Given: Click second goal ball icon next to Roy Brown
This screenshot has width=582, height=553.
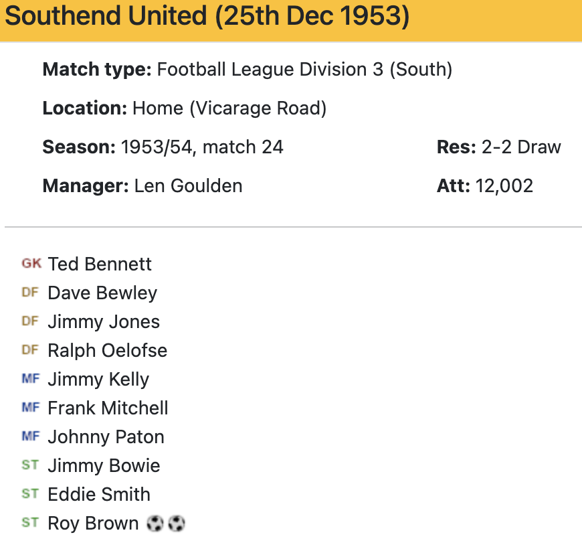Looking at the screenshot, I should [x=177, y=524].
